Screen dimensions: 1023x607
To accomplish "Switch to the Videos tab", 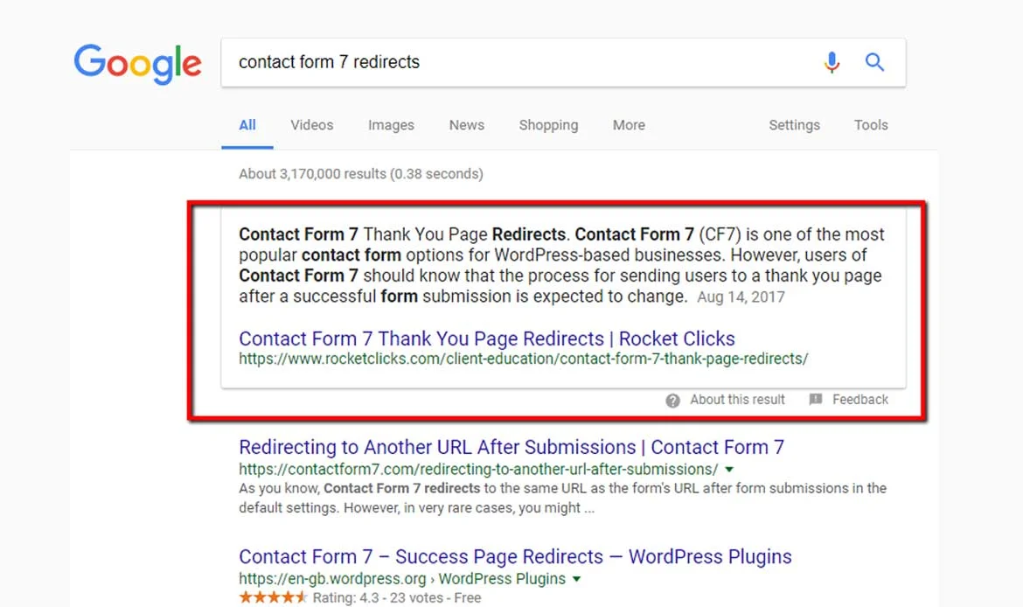I will [311, 125].
